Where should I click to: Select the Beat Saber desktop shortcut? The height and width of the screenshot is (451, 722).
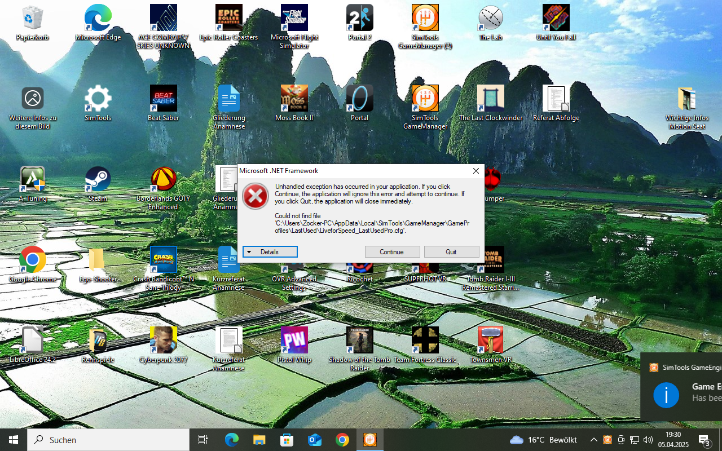(164, 104)
